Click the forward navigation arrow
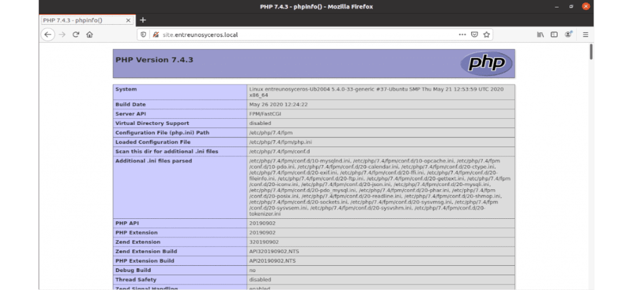 62,35
